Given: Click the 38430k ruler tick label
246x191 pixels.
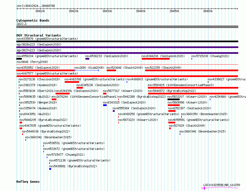Looking at the screenshot, I should 107,11.
